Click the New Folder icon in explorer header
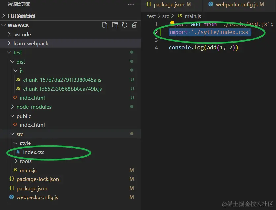Viewport: 276px width, 210px height. 115,25
